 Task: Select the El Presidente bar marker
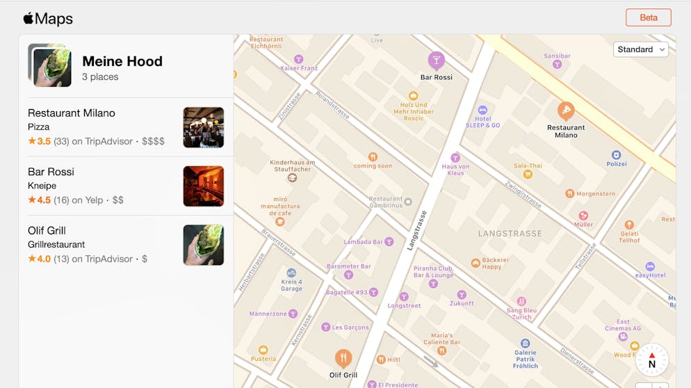pos(372,385)
